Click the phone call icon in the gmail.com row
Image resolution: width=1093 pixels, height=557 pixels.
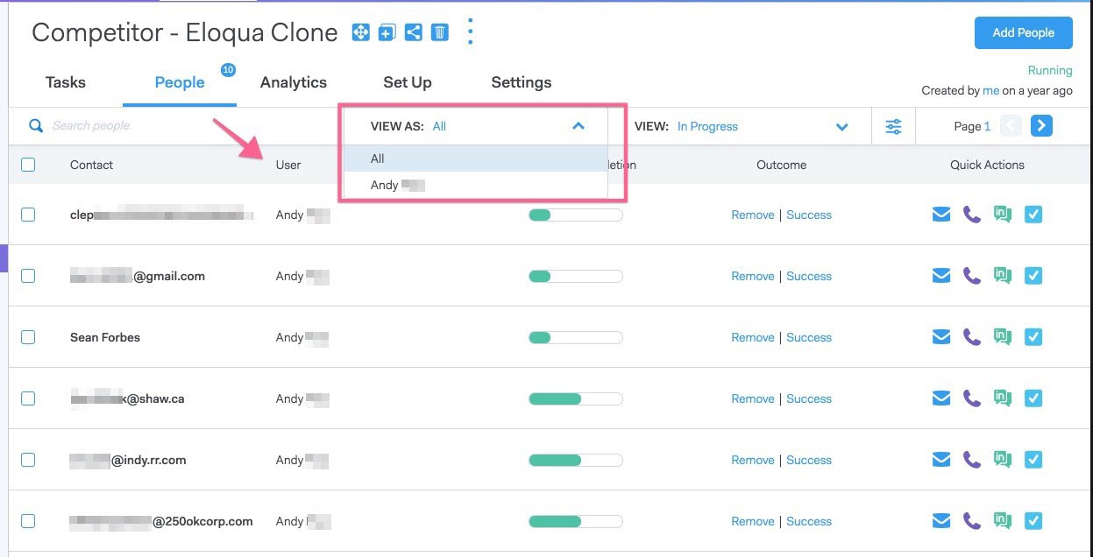pos(972,276)
